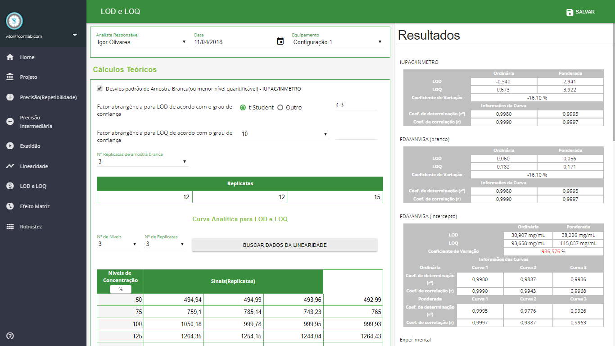The image size is (615, 346).
Task: Click the Linearidade chart-line icon
Action: [10, 166]
